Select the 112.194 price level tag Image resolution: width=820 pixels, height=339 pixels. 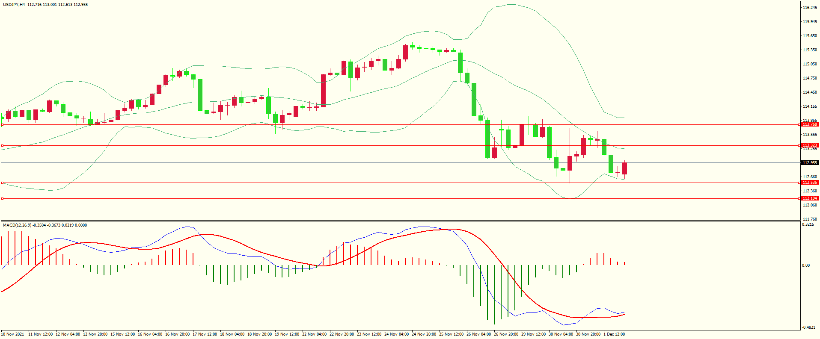(809, 198)
